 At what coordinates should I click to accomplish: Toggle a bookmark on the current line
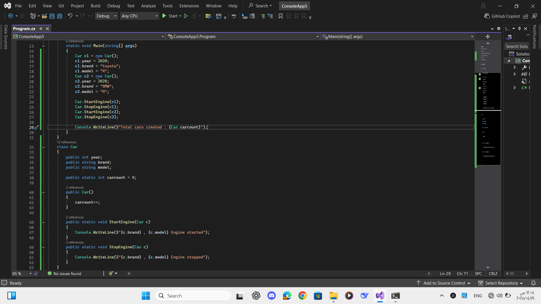point(281,16)
